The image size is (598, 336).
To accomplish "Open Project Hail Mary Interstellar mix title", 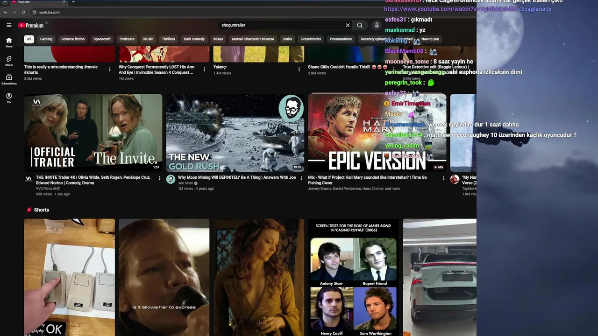I will 368,180.
